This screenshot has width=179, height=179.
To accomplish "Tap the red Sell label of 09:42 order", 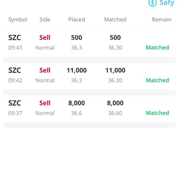I will pyautogui.click(x=45, y=70).
